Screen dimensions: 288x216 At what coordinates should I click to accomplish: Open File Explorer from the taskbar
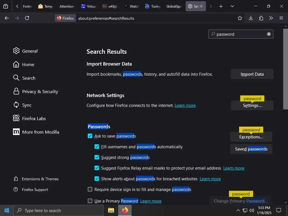click(111, 210)
